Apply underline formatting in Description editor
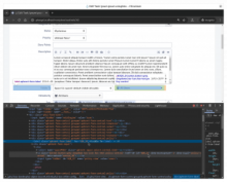Image resolution: width=227 pixels, height=182 pixels. 65,52
